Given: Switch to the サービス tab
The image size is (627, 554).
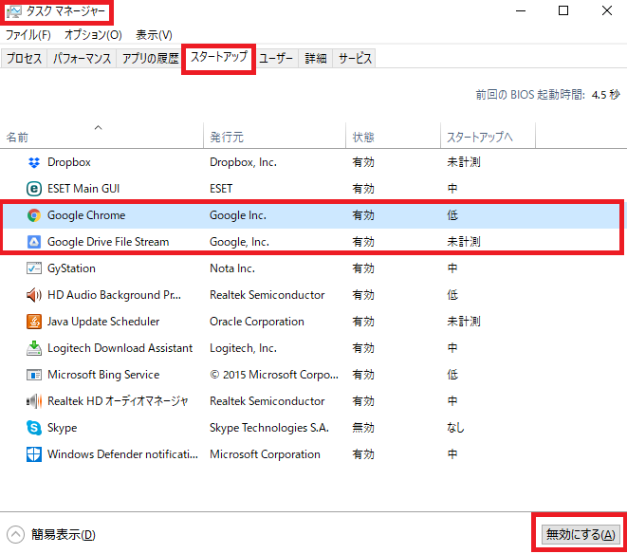Looking at the screenshot, I should (x=355, y=59).
